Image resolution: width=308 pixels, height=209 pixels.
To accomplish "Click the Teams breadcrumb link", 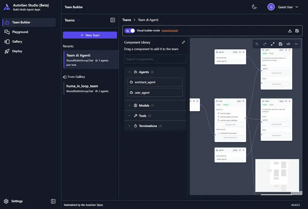I will [127, 20].
